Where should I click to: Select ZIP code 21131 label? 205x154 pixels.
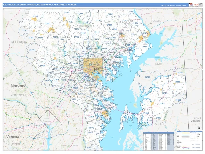pos(96,39)
